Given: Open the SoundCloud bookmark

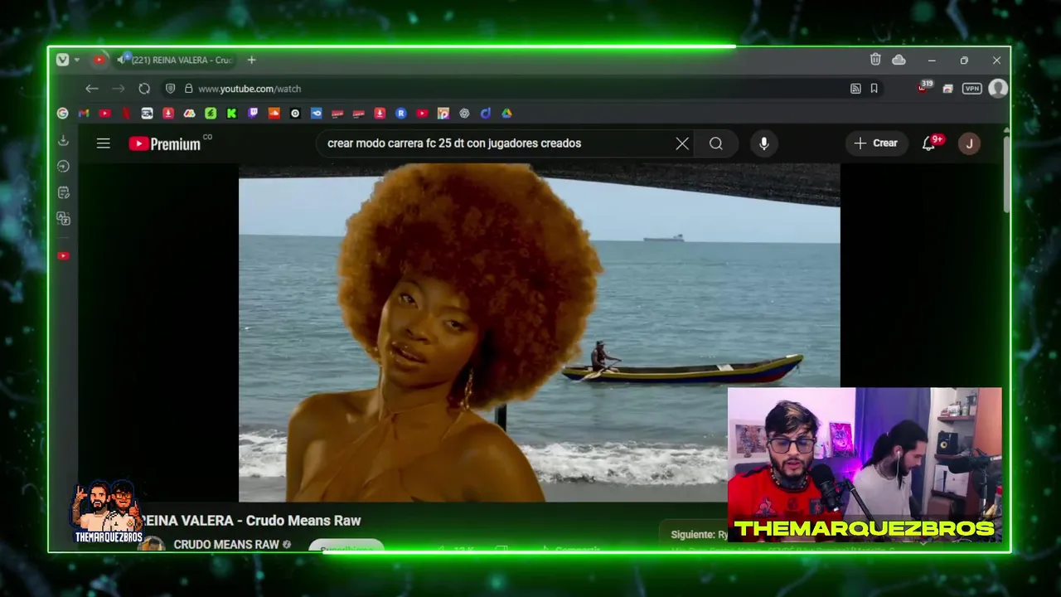Looking at the screenshot, I should 274,114.
